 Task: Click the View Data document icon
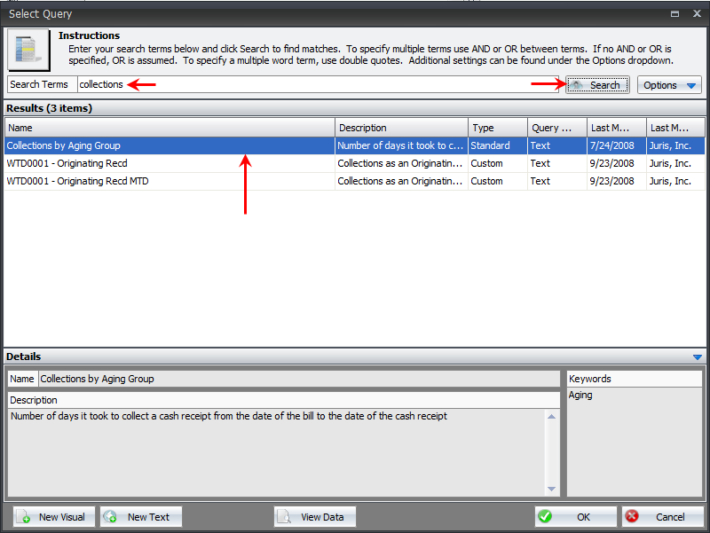click(x=285, y=517)
